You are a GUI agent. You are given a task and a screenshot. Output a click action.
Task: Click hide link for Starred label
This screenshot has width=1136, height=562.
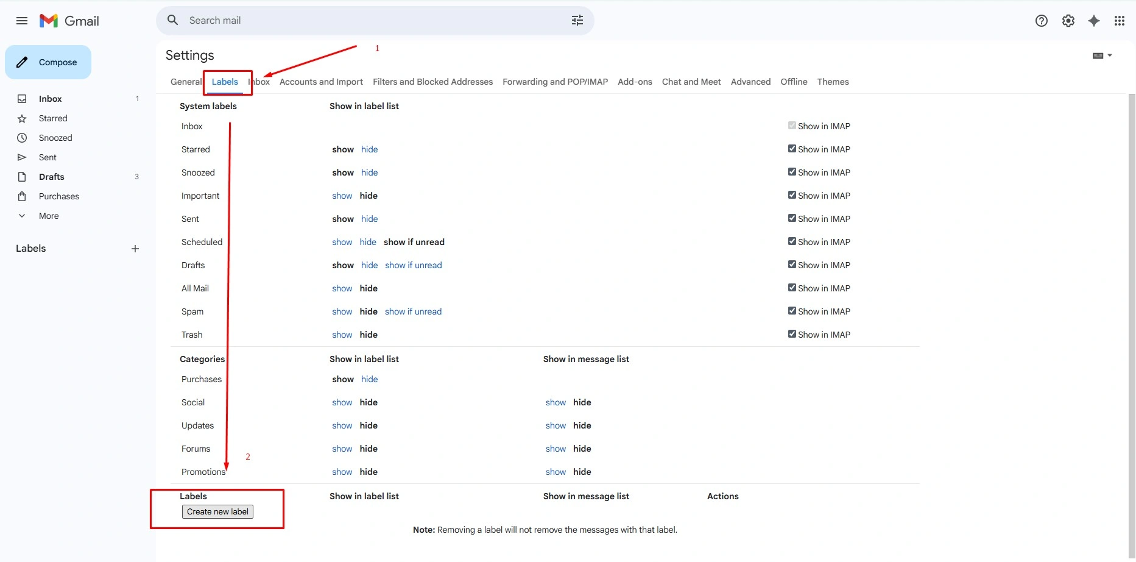(x=369, y=149)
